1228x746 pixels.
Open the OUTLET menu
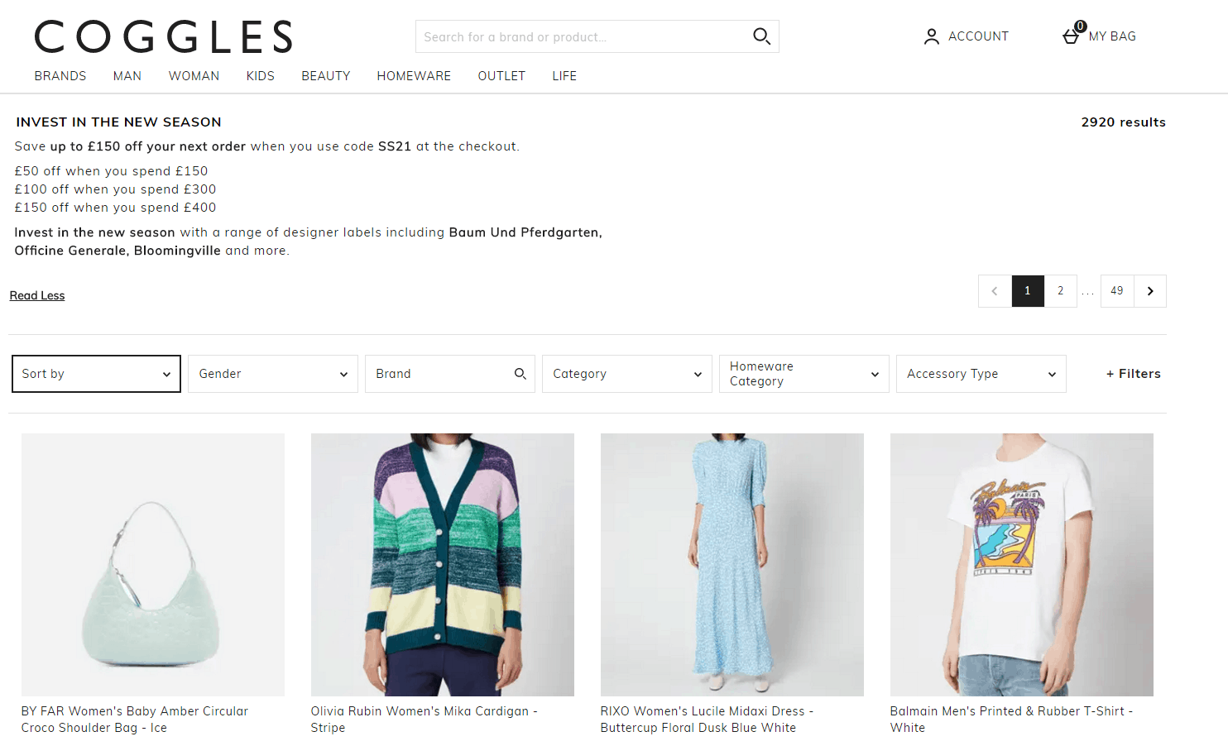pos(501,76)
